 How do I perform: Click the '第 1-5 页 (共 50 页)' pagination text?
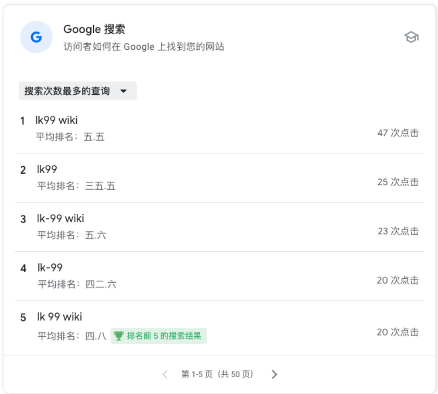click(217, 374)
